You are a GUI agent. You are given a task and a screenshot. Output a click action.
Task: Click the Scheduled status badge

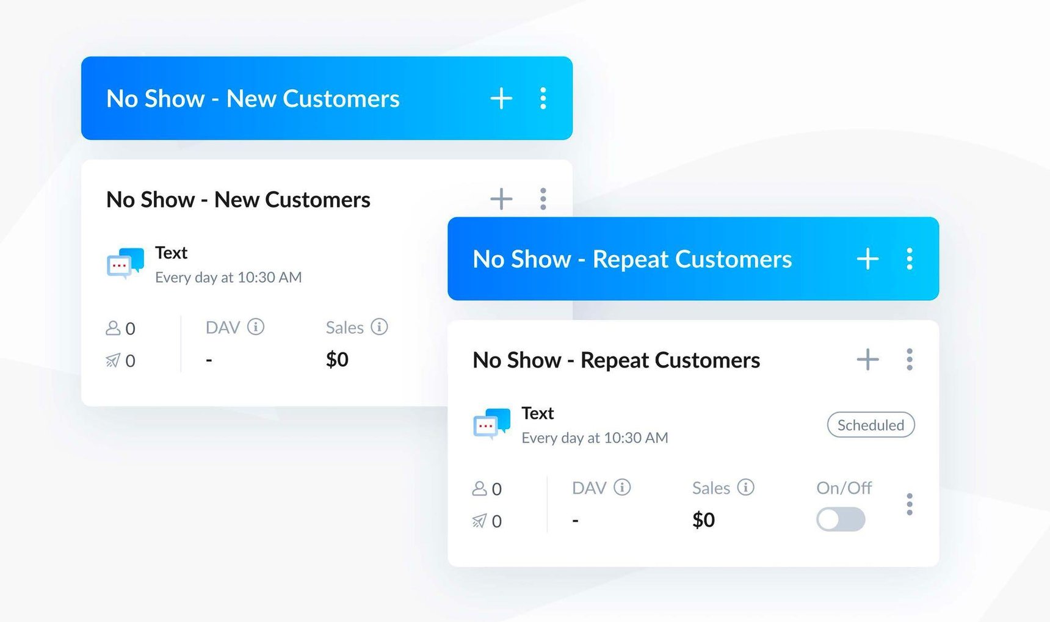tap(870, 425)
